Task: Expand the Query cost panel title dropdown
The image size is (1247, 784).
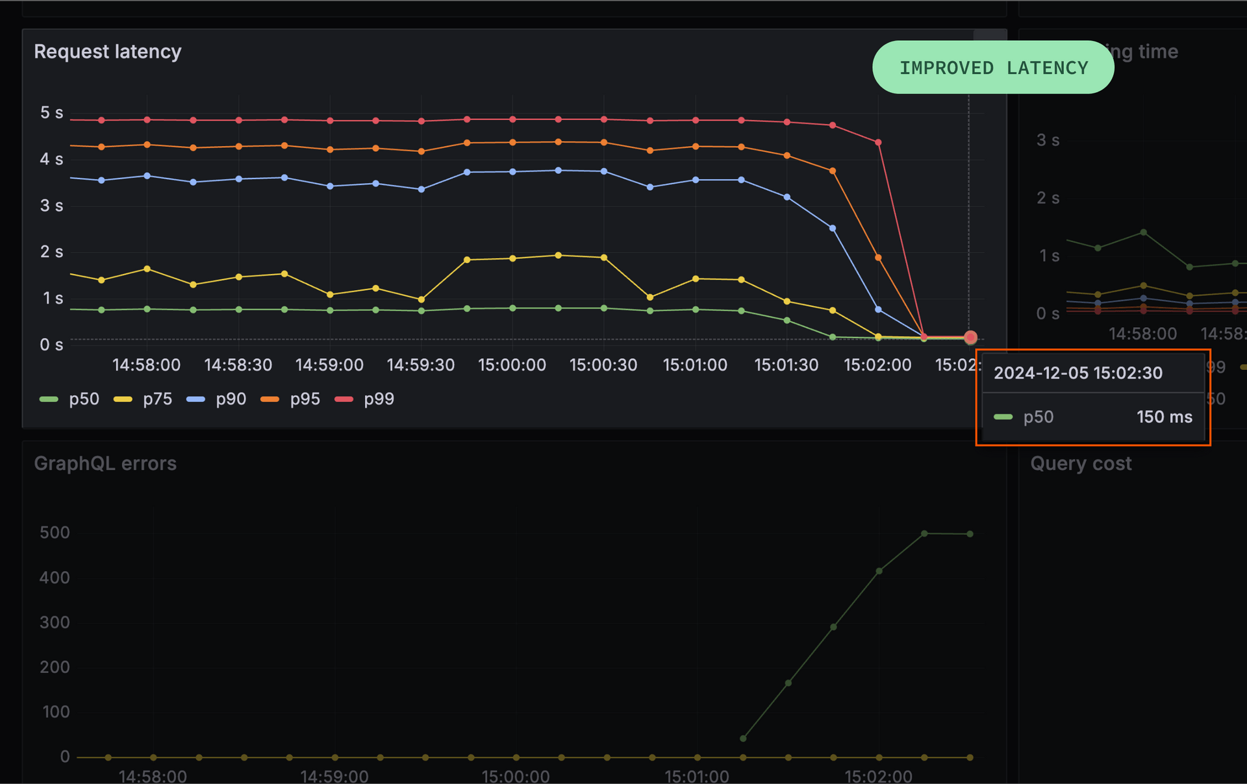Action: point(1081,463)
